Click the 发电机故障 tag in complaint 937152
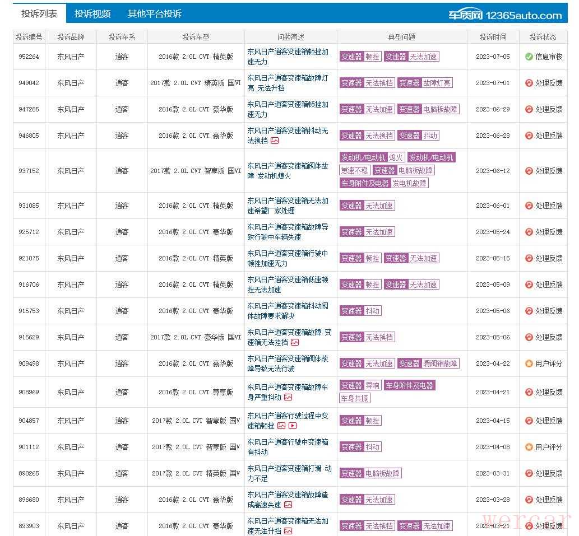 pos(410,183)
